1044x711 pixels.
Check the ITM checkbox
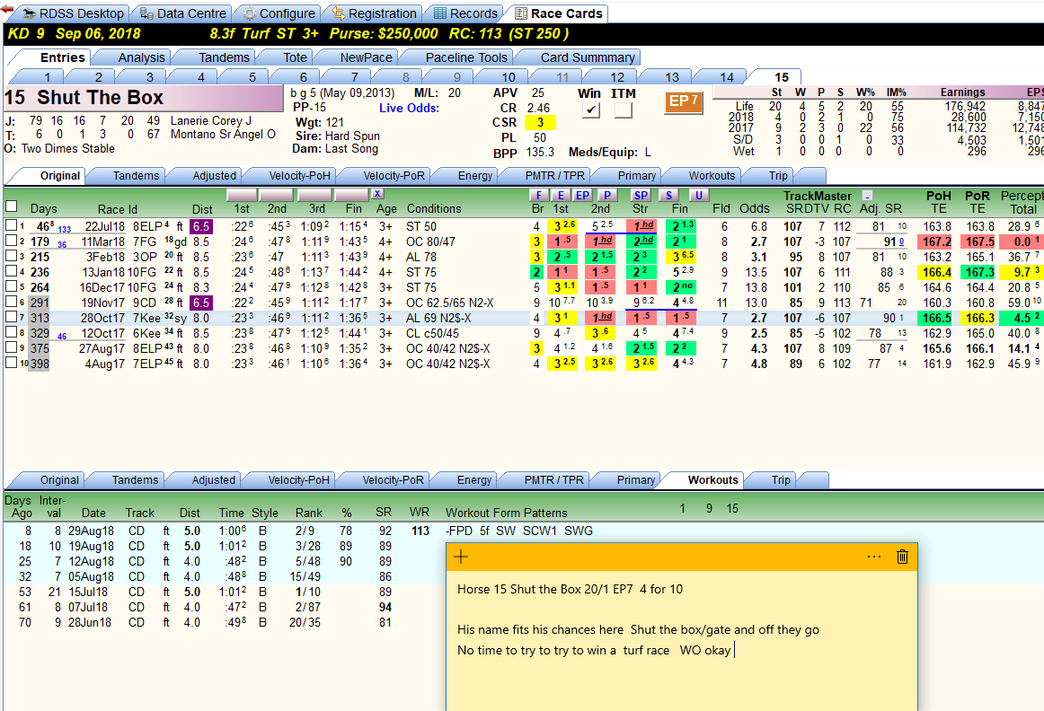(x=624, y=110)
